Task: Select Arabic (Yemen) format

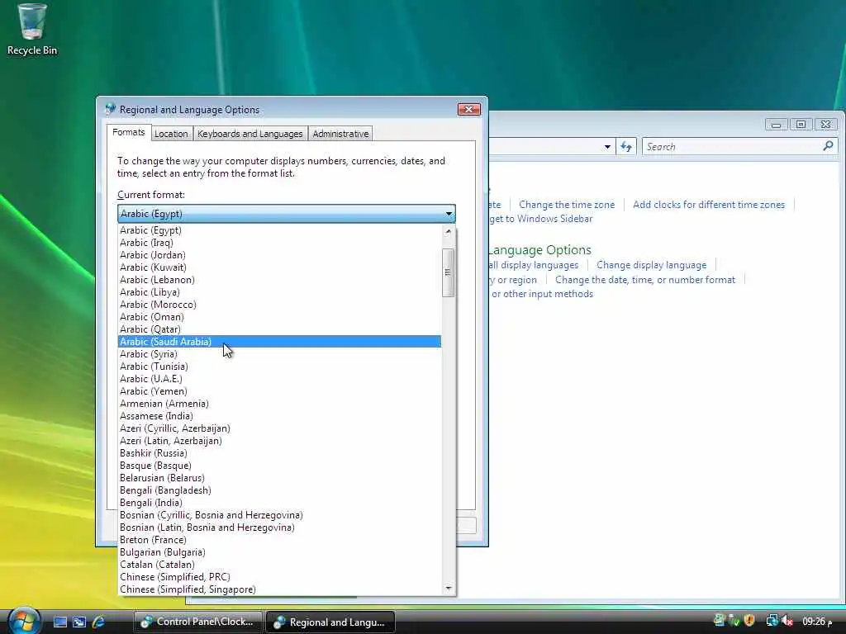Action: click(x=279, y=391)
